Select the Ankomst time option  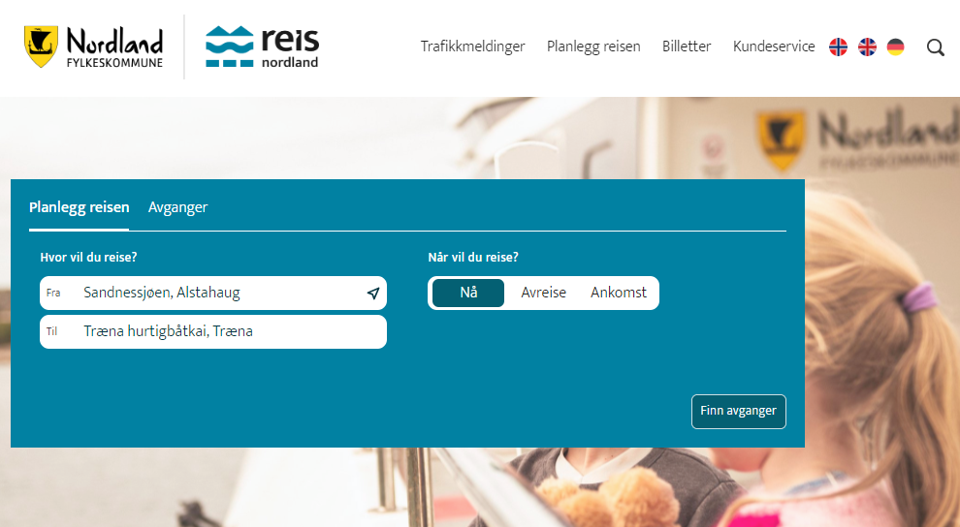pyautogui.click(x=619, y=293)
